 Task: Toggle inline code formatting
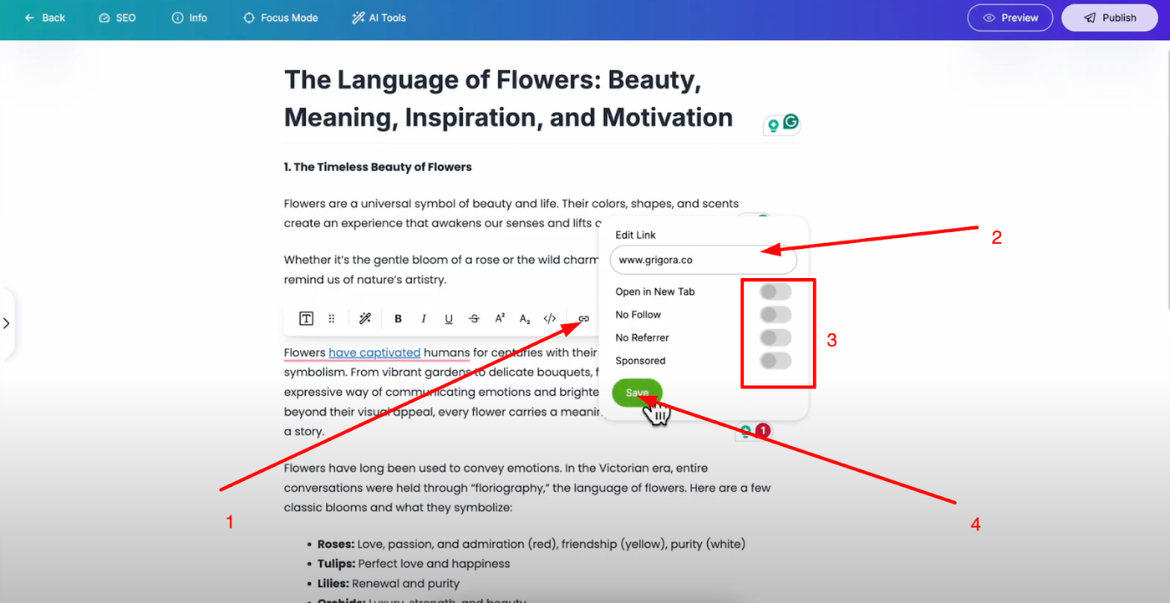[x=550, y=318]
